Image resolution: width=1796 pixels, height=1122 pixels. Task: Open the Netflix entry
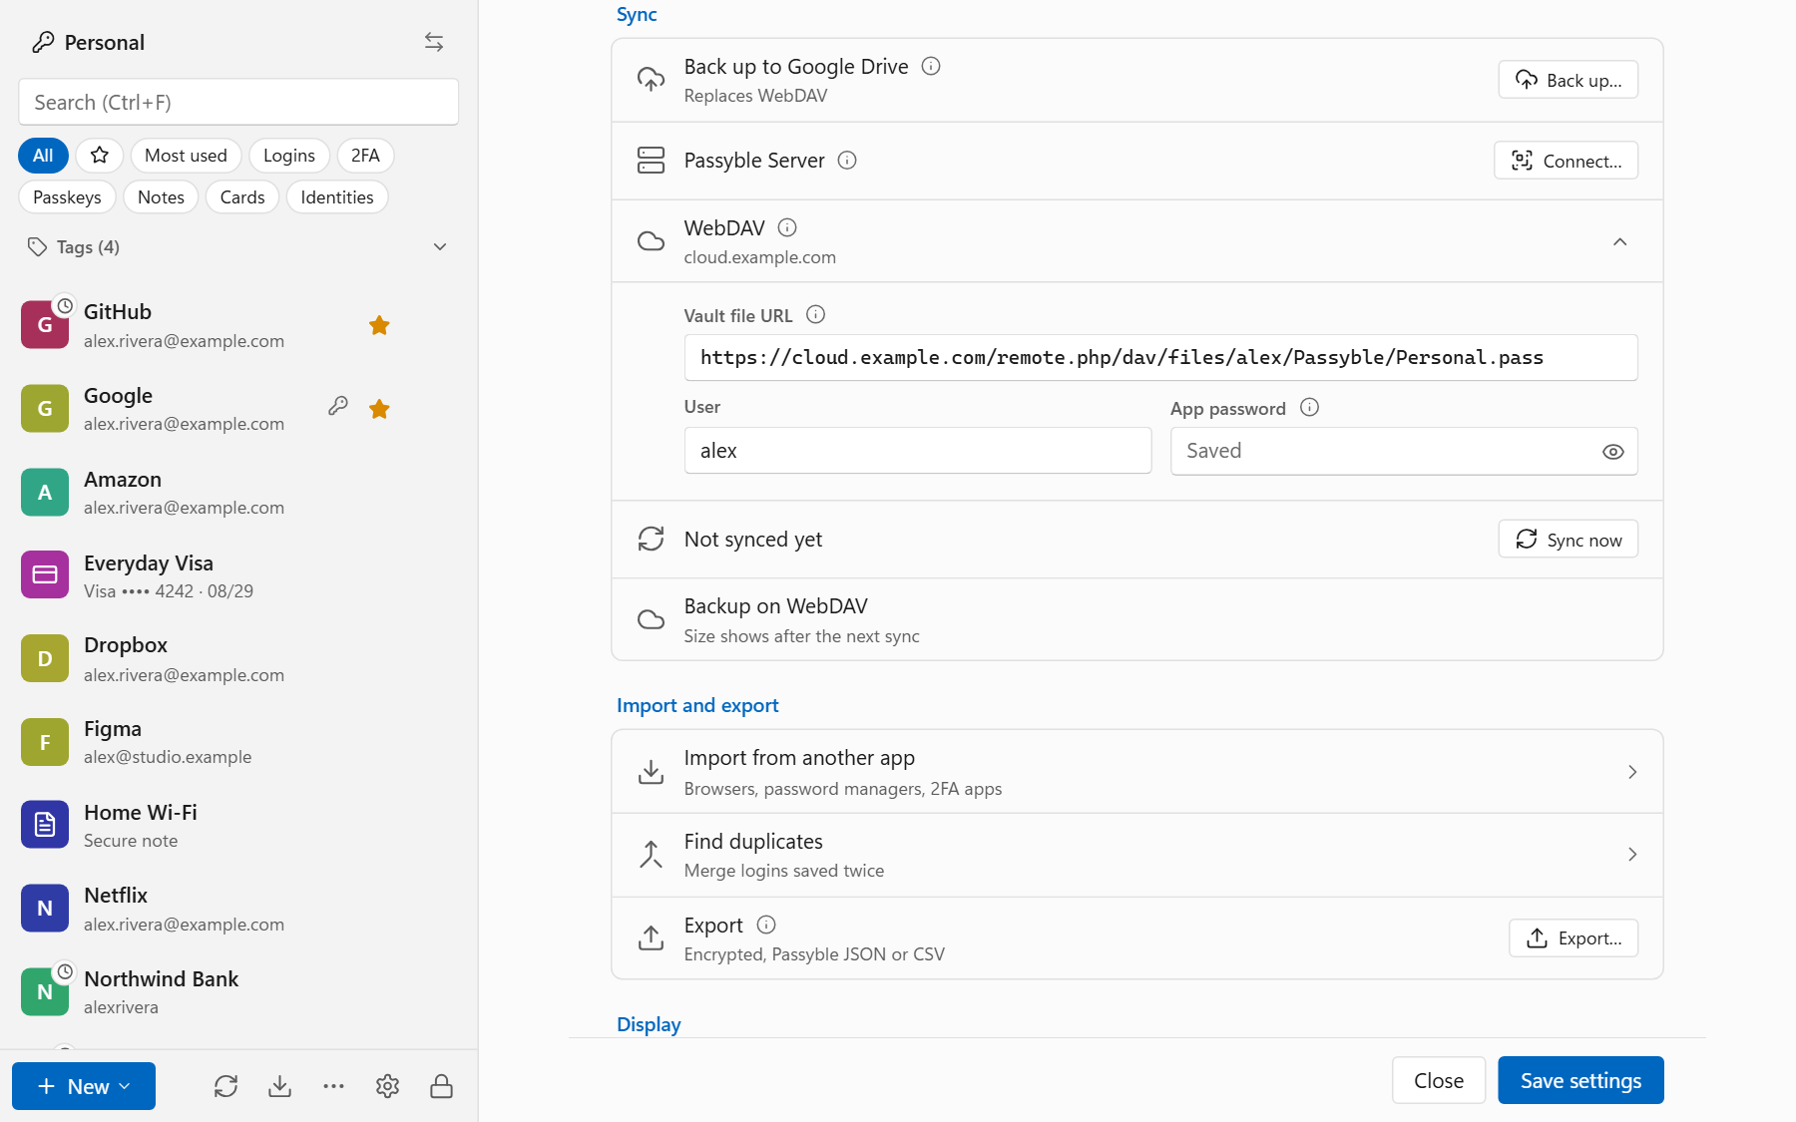point(238,909)
